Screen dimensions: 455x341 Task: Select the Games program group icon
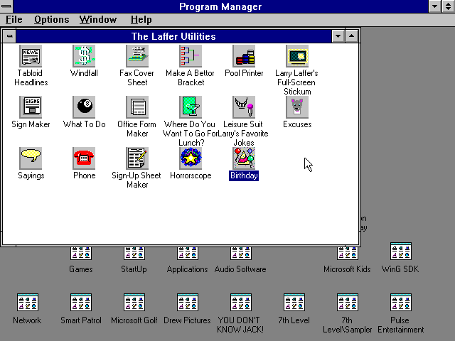click(81, 254)
